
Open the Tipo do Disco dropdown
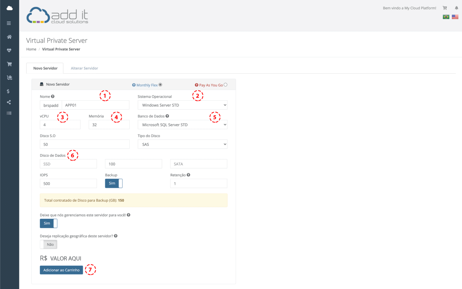click(x=182, y=144)
